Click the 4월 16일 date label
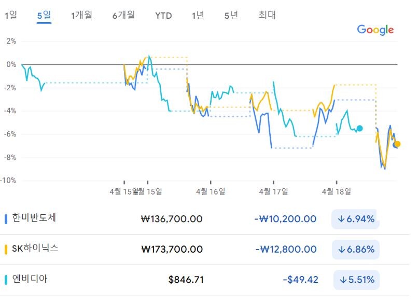The image size is (419, 302). [x=211, y=191]
